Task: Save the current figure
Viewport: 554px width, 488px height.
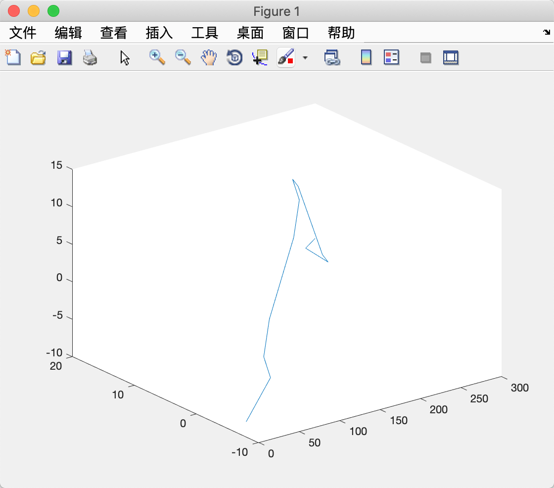Action: 64,57
